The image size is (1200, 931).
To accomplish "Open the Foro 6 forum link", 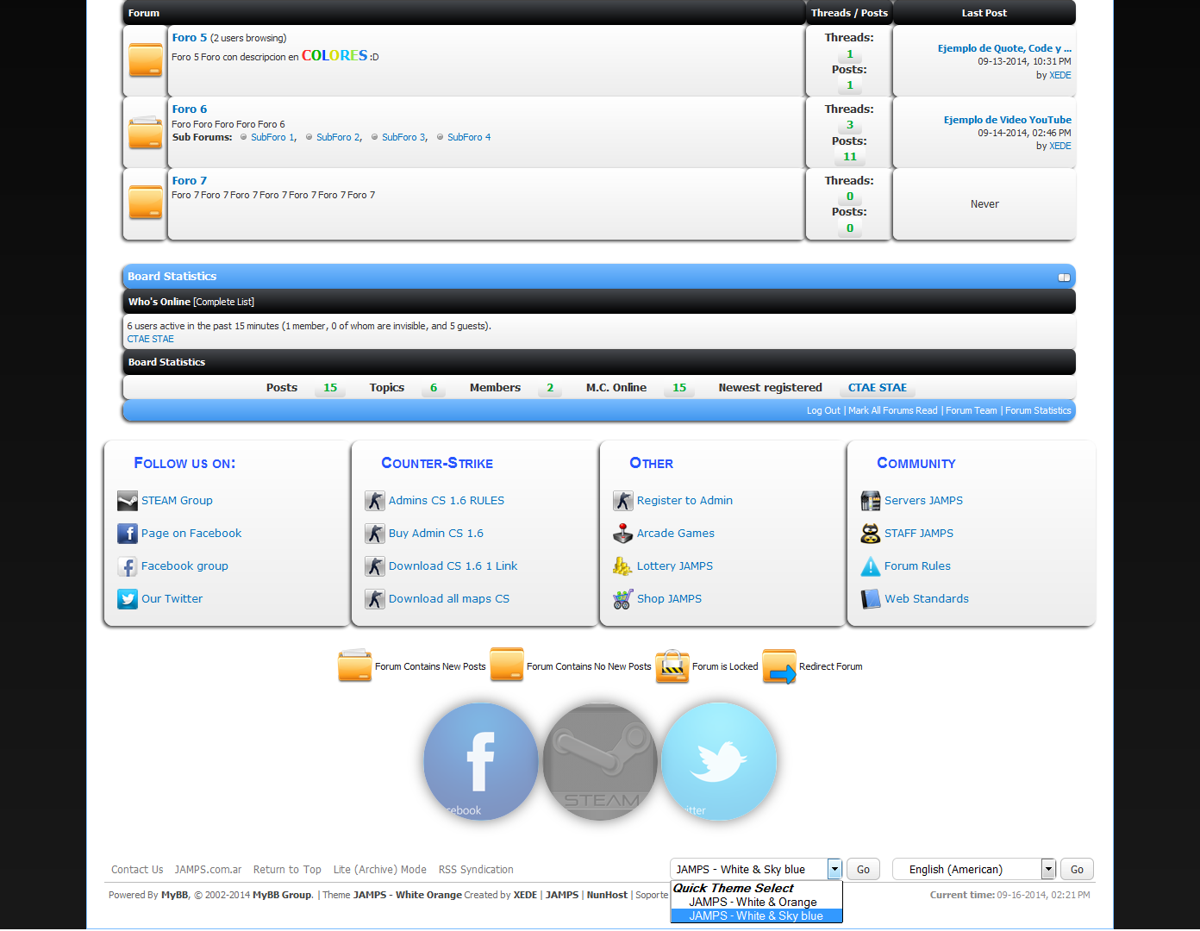I will (x=190, y=109).
